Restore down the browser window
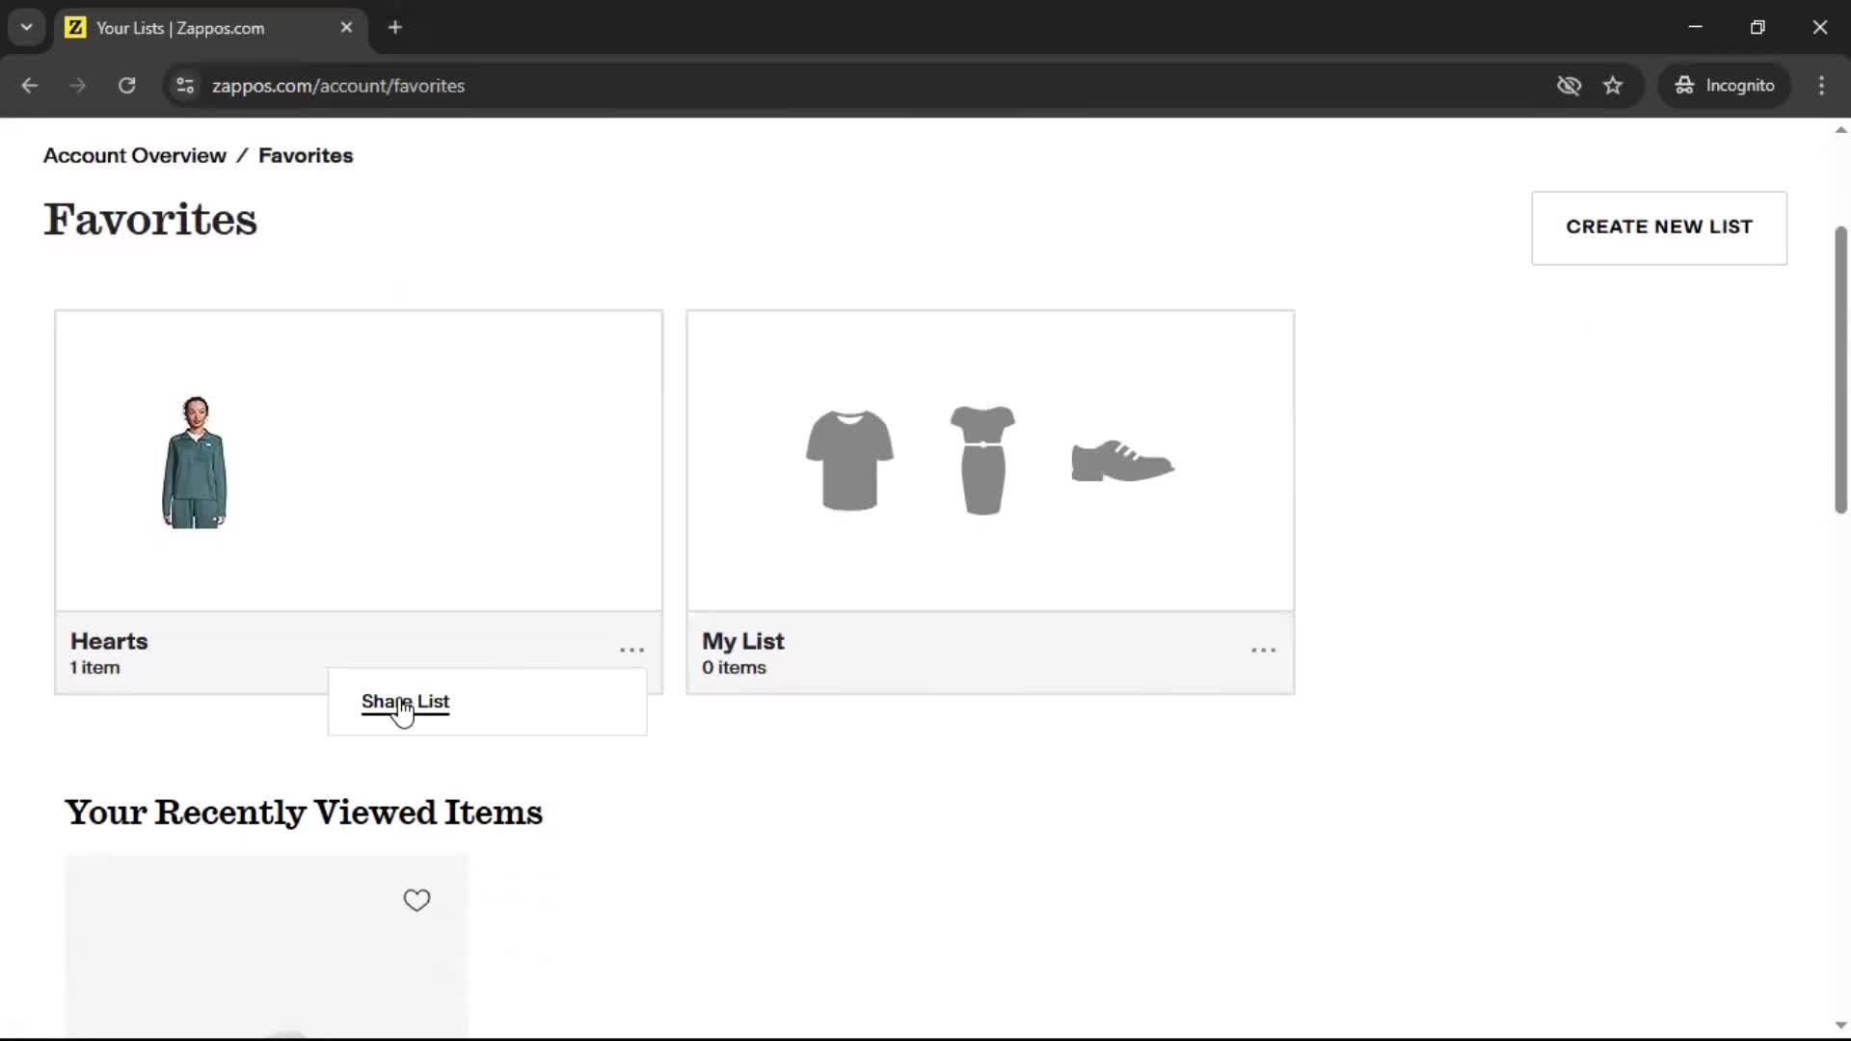The width and height of the screenshot is (1851, 1041). 1757,28
